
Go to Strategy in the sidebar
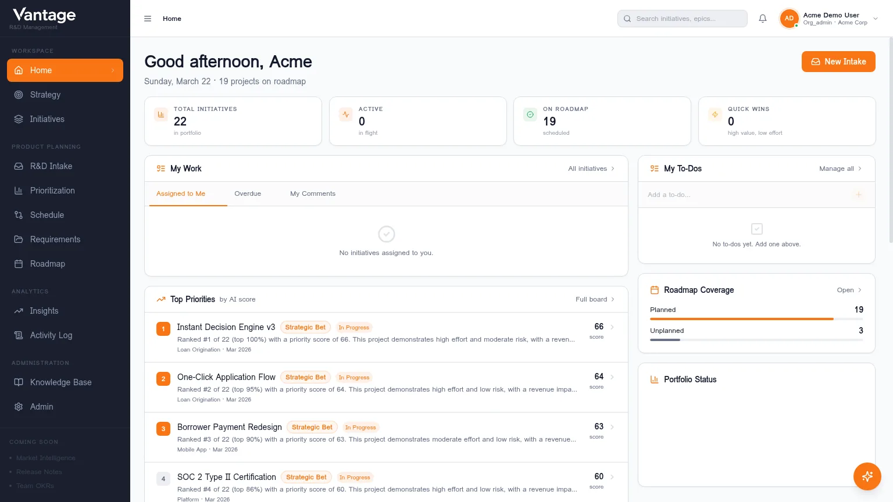coord(65,95)
